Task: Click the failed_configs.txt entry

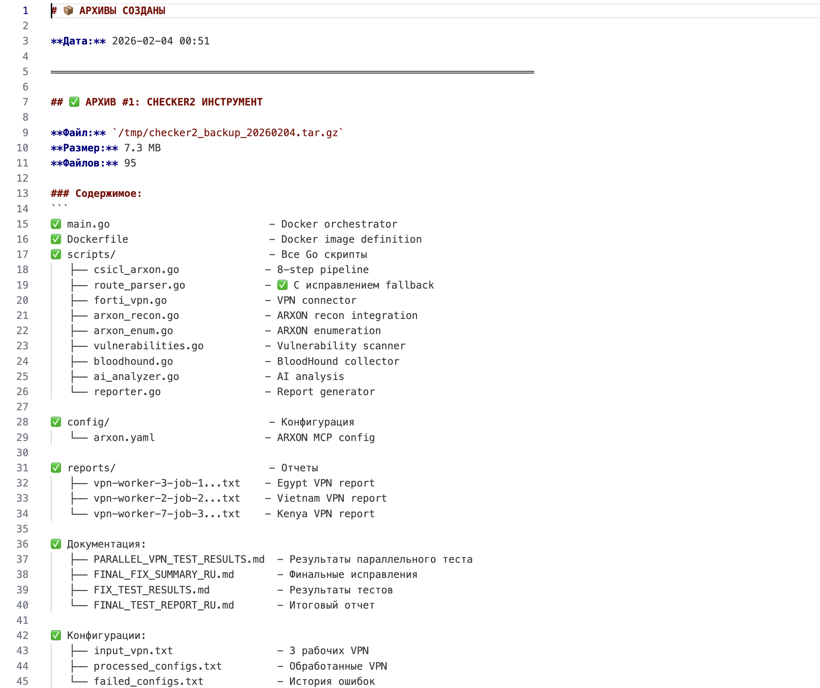Action: click(149, 681)
